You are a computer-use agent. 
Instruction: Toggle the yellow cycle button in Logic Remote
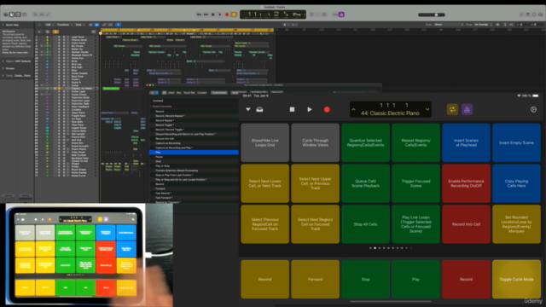452,109
